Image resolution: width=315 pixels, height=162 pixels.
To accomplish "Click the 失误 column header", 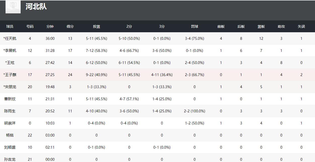I will [x=301, y=26].
